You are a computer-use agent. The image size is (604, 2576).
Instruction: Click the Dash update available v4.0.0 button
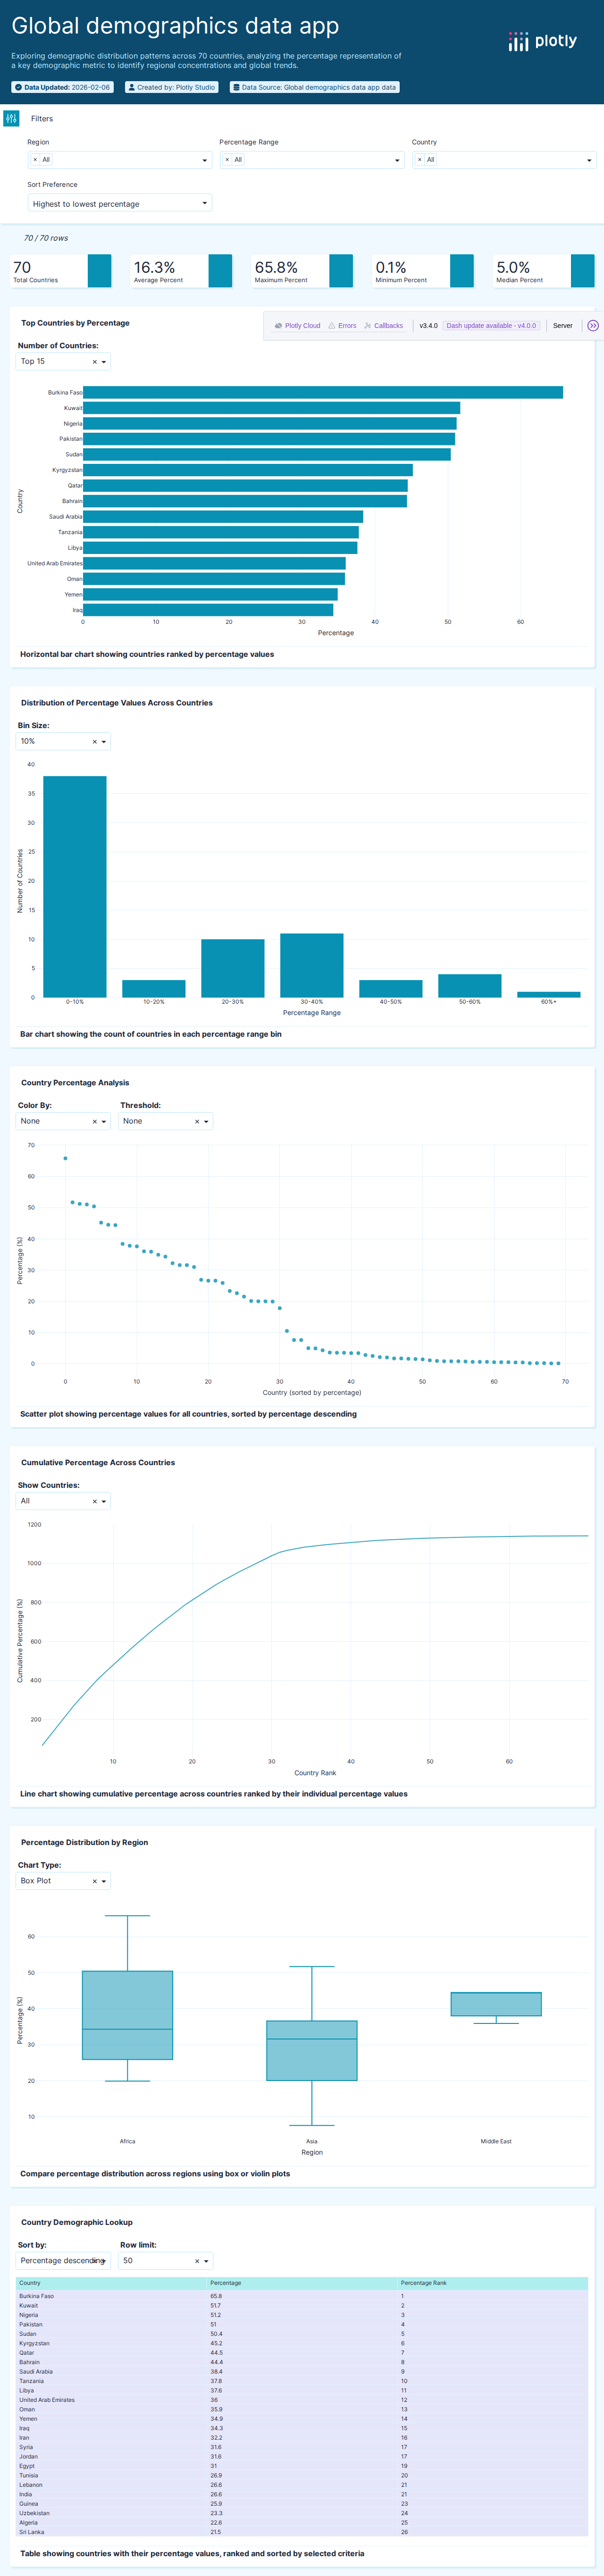pos(491,325)
